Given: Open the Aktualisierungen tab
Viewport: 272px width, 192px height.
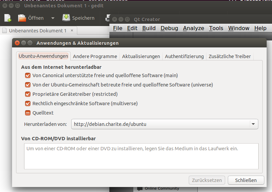Looking at the screenshot, I should click(141, 56).
